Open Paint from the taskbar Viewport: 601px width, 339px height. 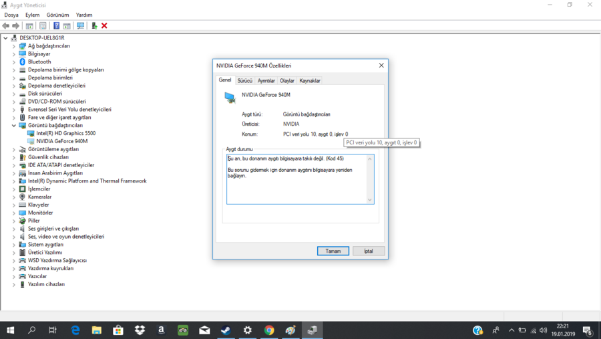tap(290, 330)
